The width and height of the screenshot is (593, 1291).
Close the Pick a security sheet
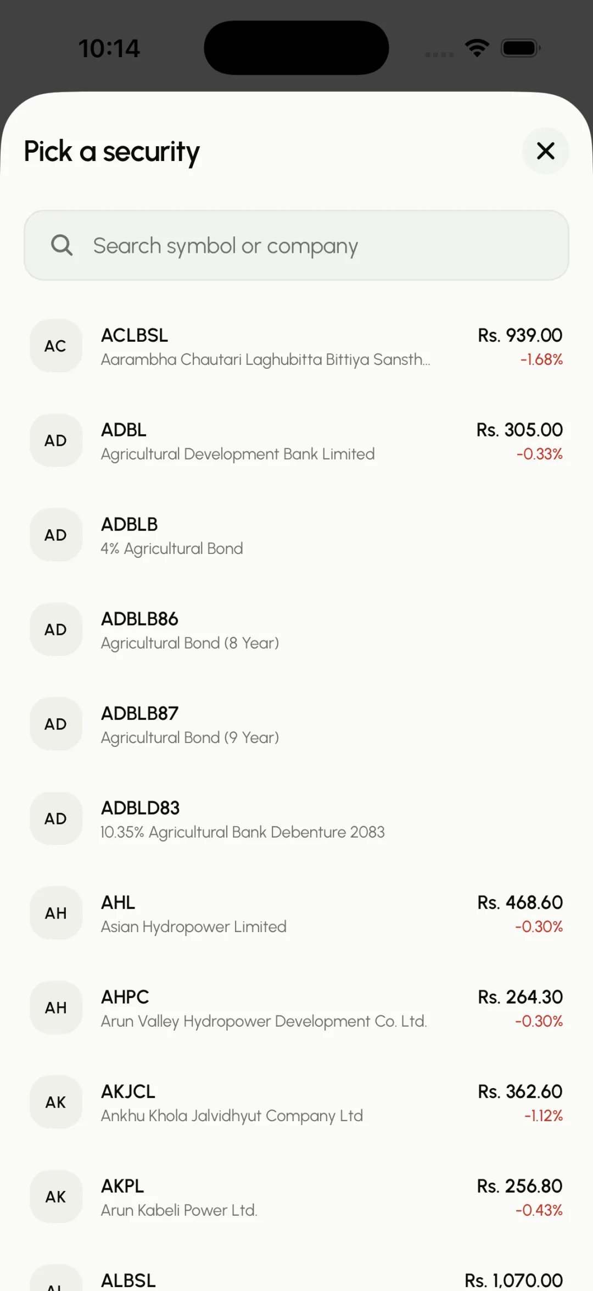(545, 151)
